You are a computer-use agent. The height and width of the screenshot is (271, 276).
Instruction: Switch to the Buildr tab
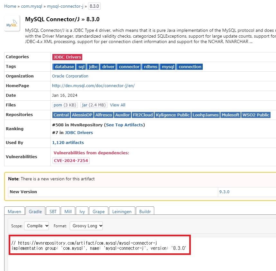(x=145, y=211)
